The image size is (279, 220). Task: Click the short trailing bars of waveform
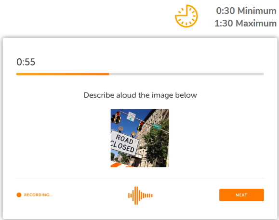coord(148,195)
